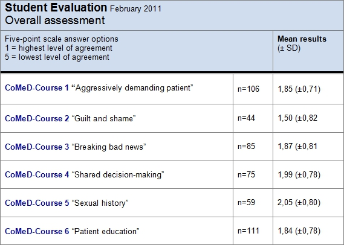Click CoMeD-Course 2 label

pos(37,118)
